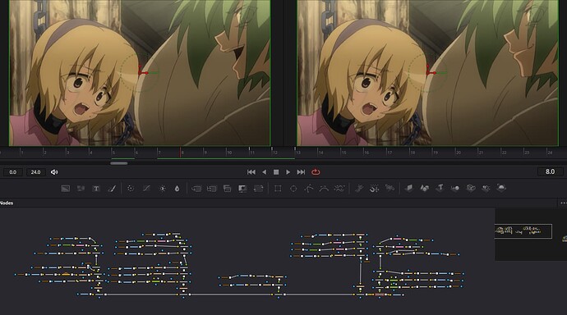Screen dimensions: 567x315
Task: Click the render start field showing 0.0
Action: [12, 172]
